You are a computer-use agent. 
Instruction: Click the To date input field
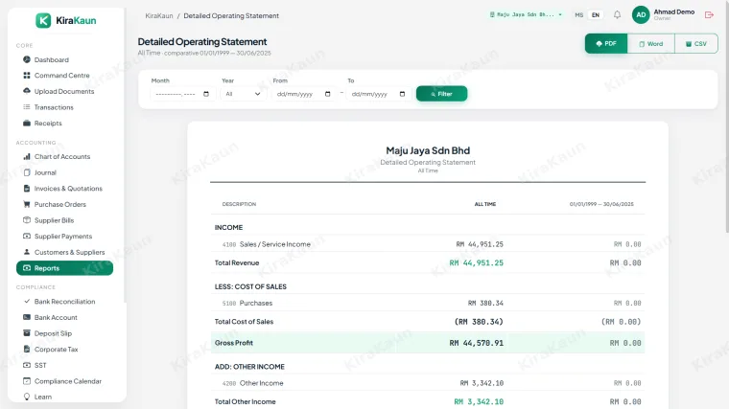click(x=379, y=94)
